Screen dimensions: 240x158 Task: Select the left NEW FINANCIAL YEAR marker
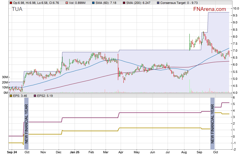pos(27,123)
